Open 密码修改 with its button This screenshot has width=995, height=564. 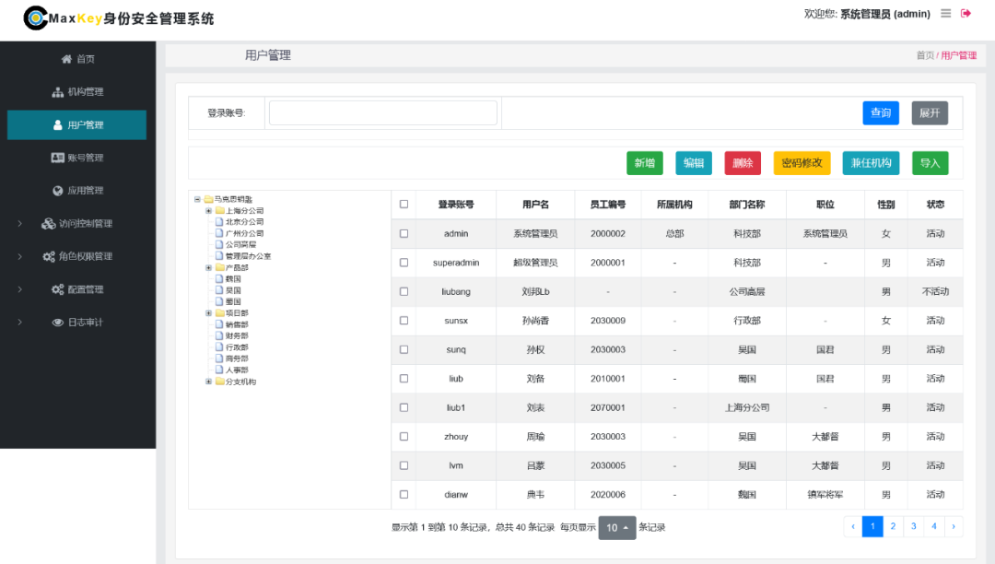click(802, 162)
